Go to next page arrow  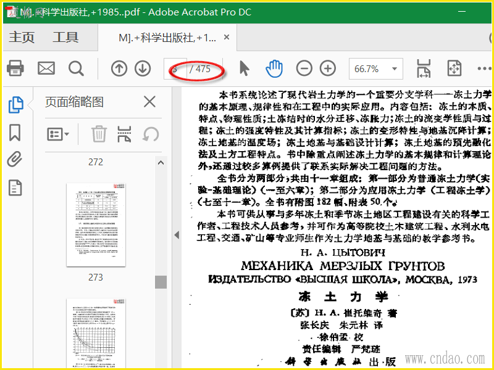[x=143, y=68]
